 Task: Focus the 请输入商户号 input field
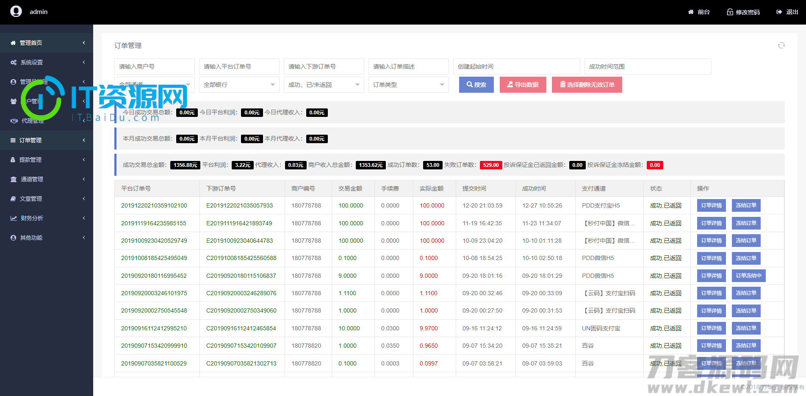pos(155,66)
